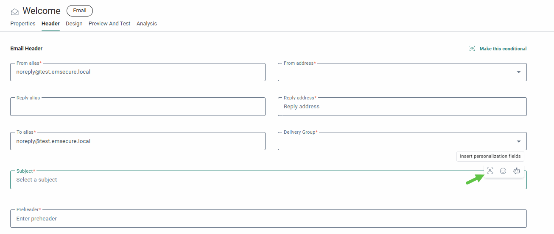The width and height of the screenshot is (554, 234).
Task: Click the AI robot assistant icon
Action: tap(517, 171)
